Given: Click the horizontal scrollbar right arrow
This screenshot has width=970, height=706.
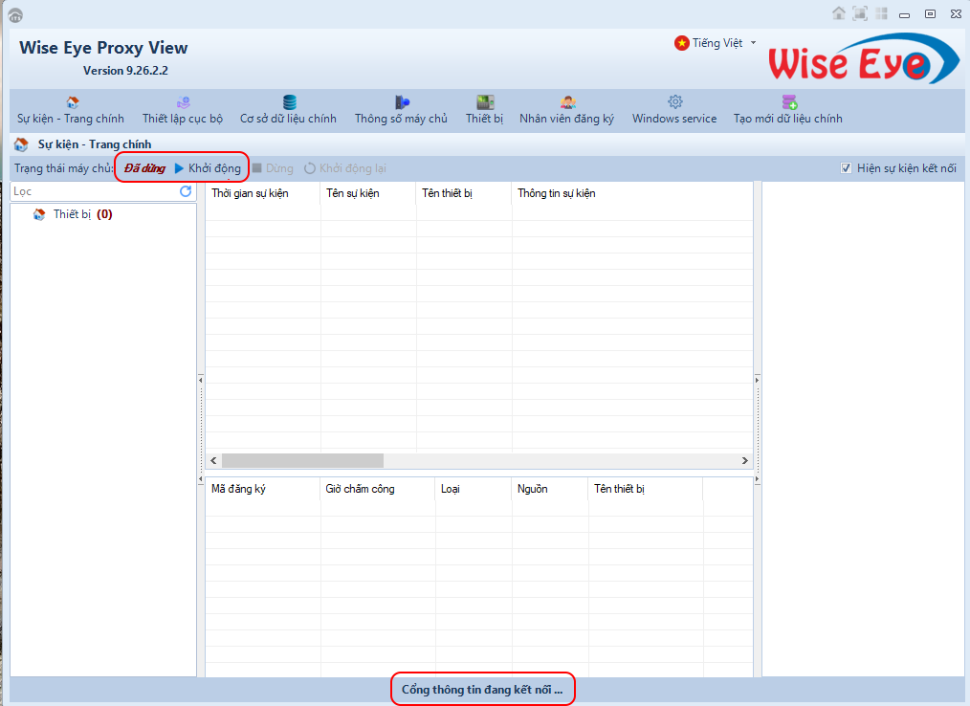Looking at the screenshot, I should tap(744, 461).
